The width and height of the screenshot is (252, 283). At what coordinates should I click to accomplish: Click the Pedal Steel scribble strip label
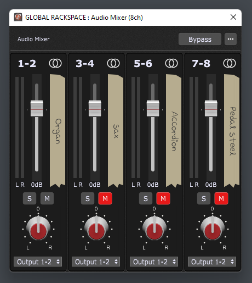tap(232, 131)
